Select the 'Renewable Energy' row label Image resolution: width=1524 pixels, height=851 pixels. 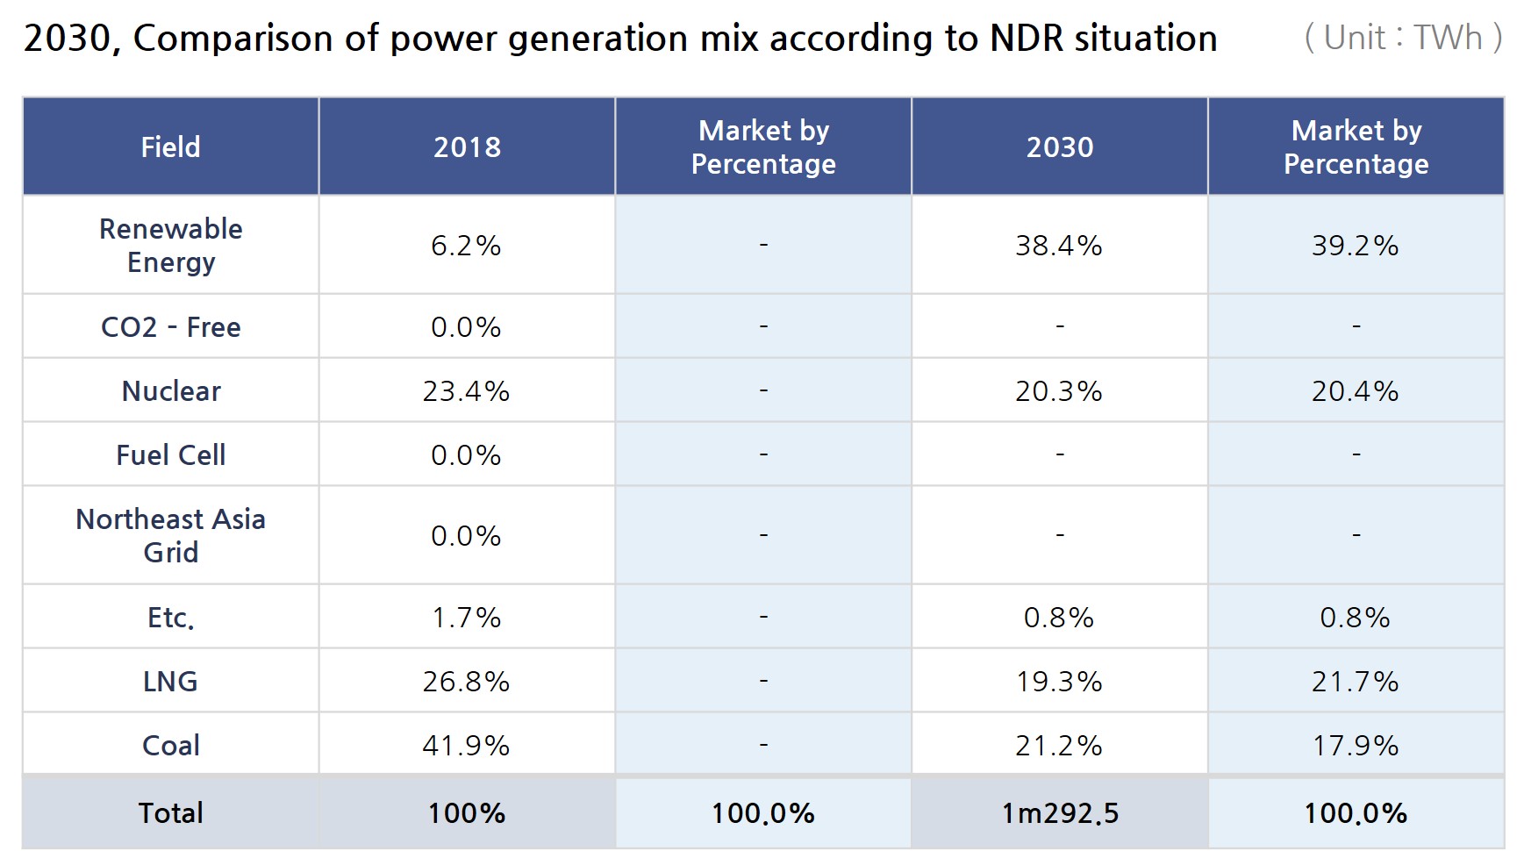click(170, 245)
